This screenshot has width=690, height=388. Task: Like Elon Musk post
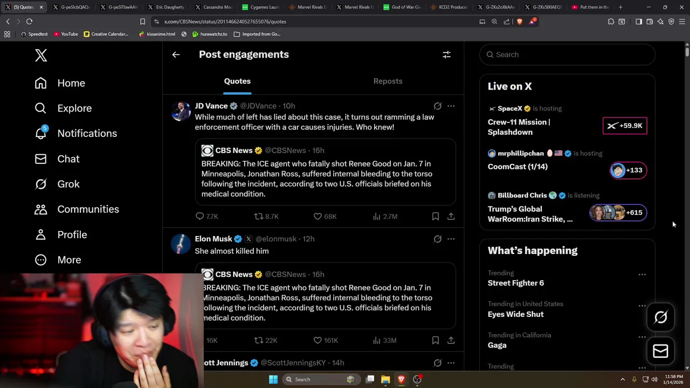326,340
